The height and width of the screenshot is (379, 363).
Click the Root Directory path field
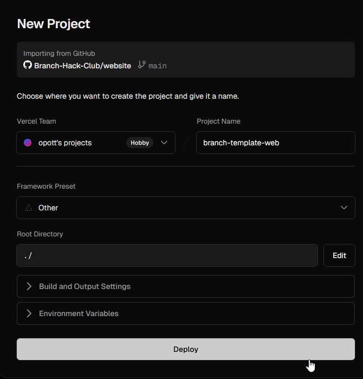(167, 255)
